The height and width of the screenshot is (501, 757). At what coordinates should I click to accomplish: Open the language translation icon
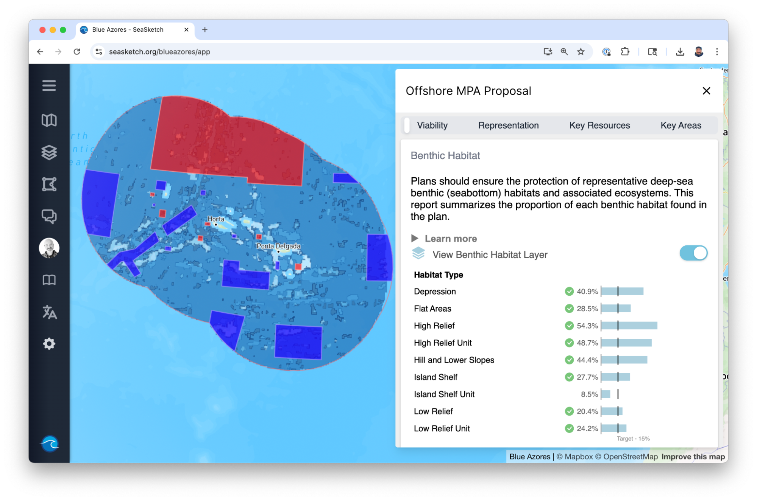[49, 312]
